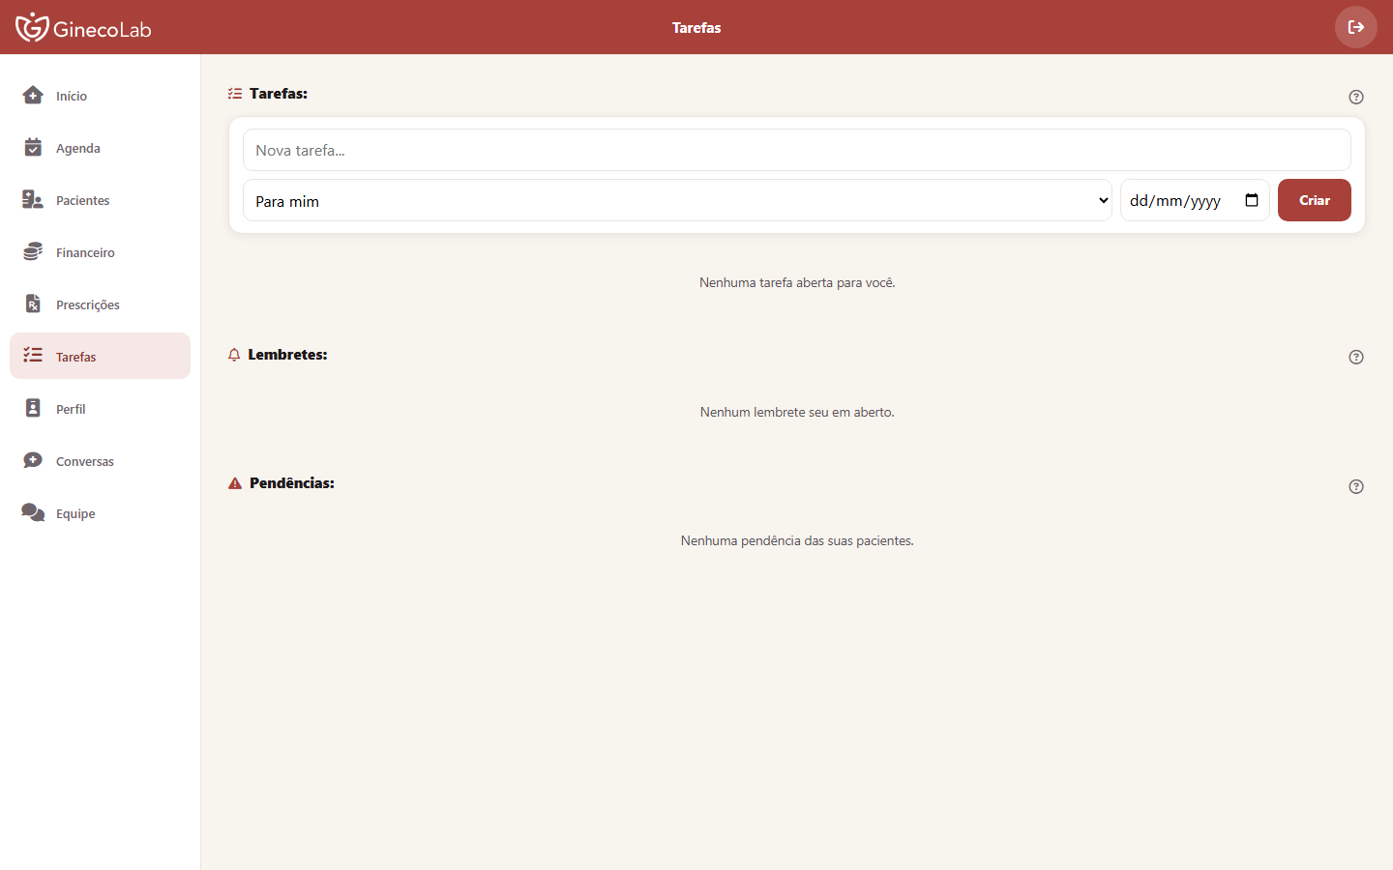Click the 'Tarefas' title in the header
Image resolution: width=1393 pixels, height=870 pixels.
tap(696, 27)
